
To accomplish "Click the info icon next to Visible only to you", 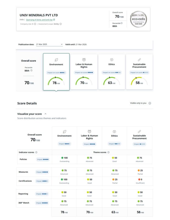I will click(x=150, y=103).
